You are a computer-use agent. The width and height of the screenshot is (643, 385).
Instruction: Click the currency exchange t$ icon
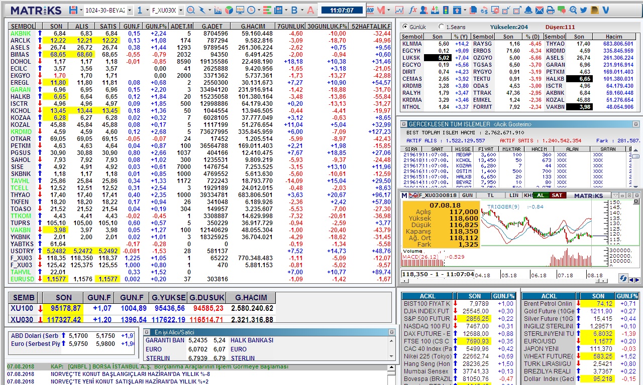pyautogui.click(x=484, y=10)
